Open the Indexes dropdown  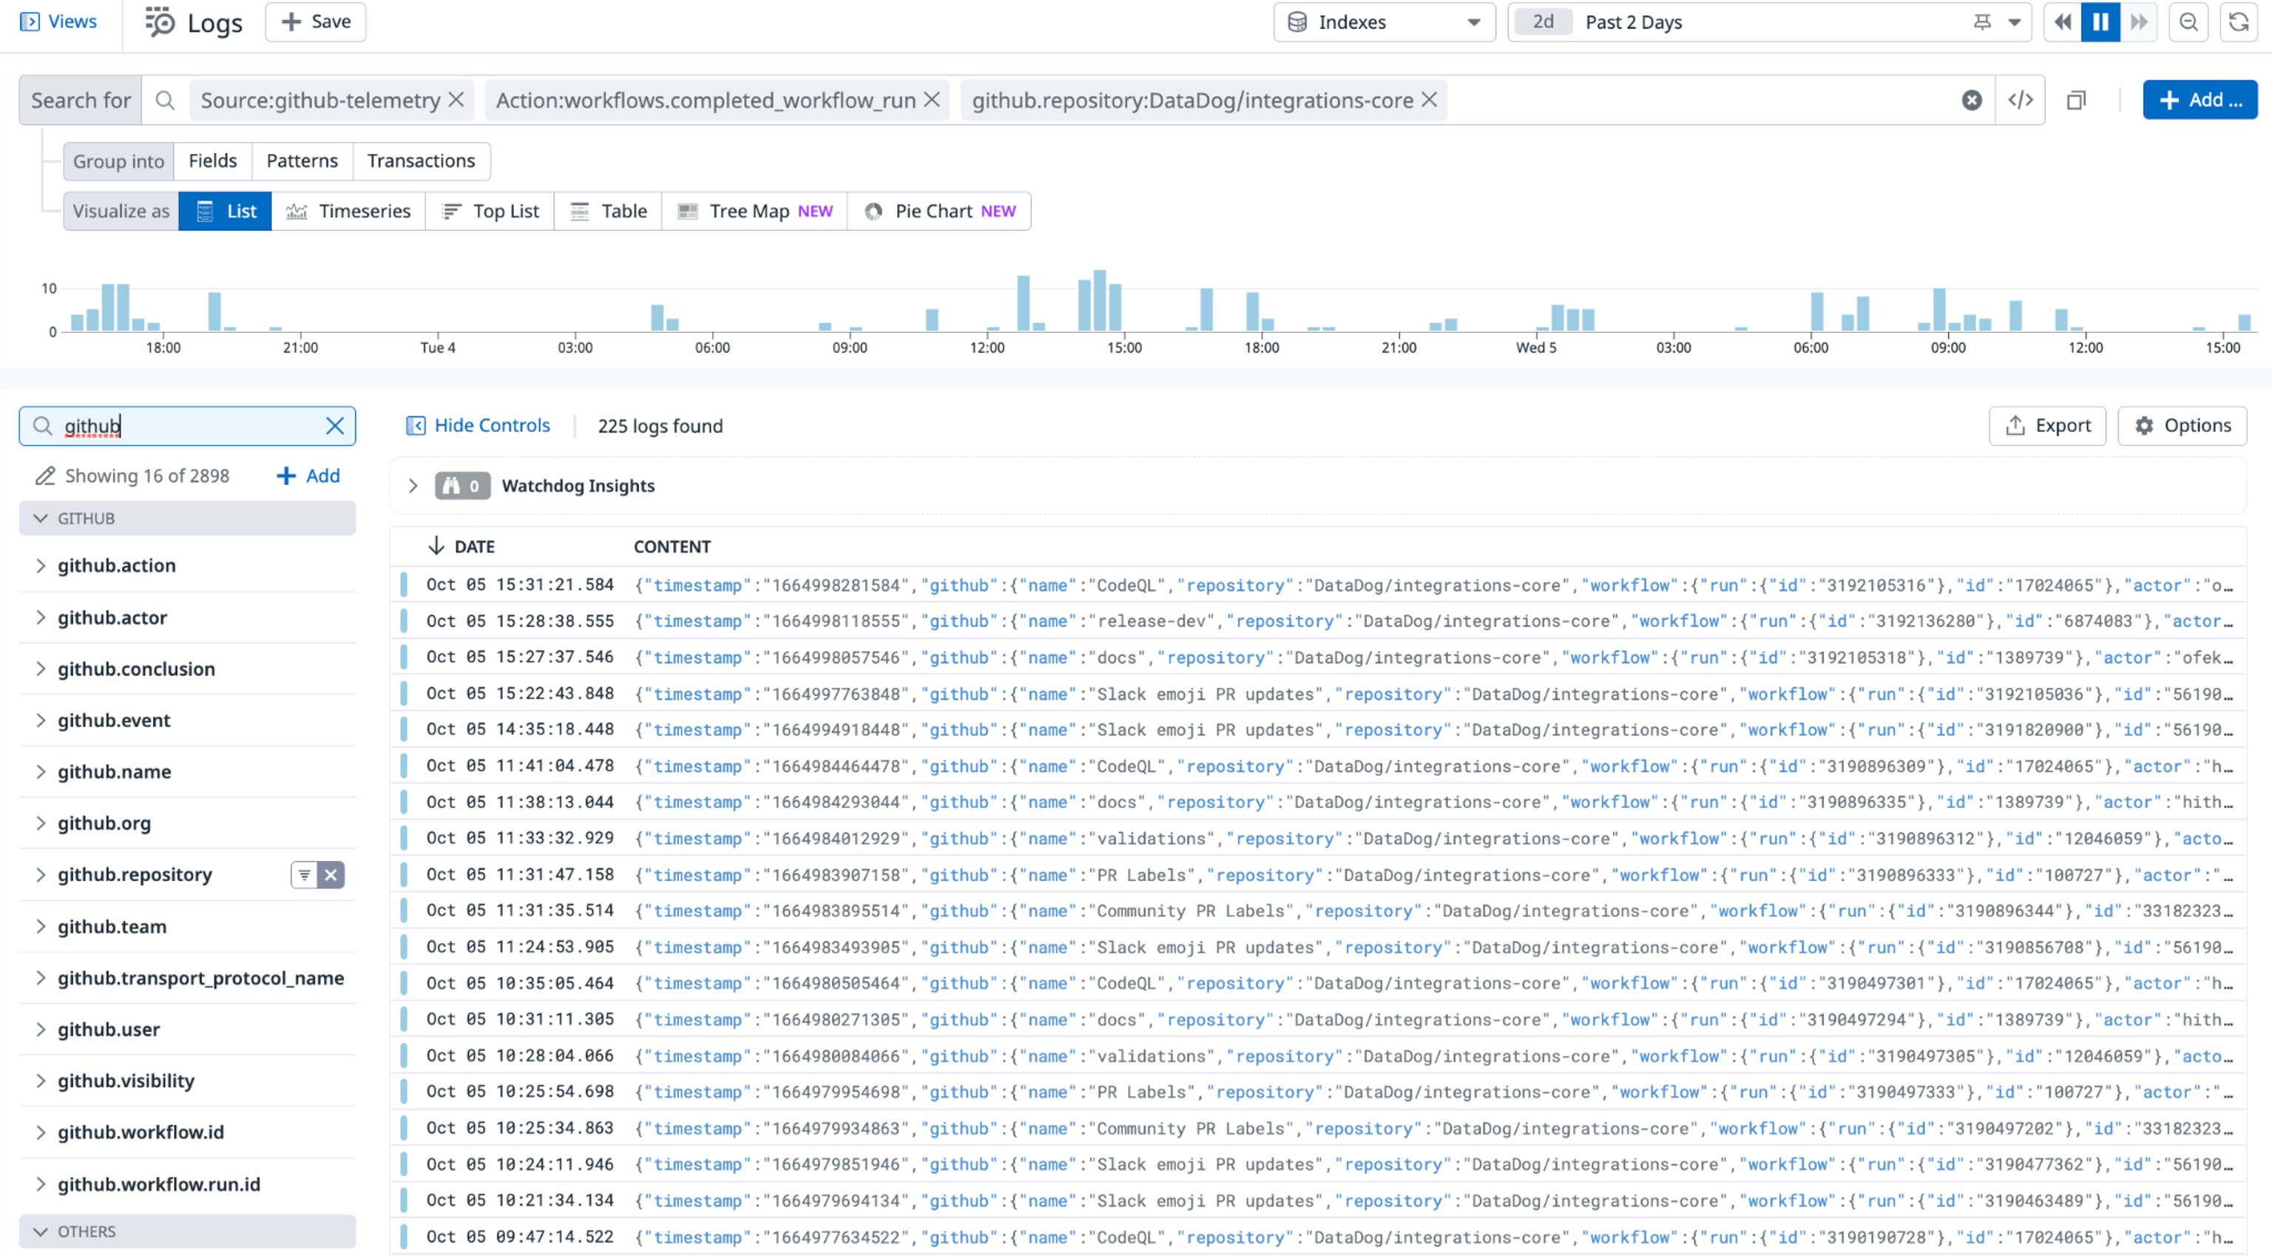point(1382,22)
